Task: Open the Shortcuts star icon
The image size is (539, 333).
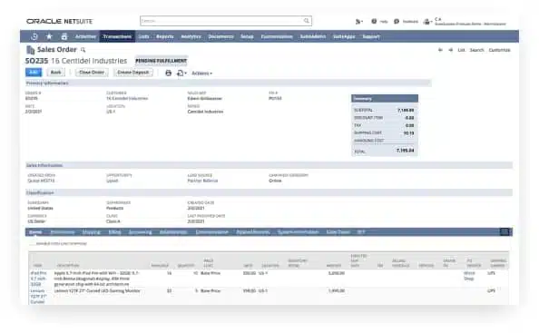Action: pyautogui.click(x=49, y=36)
